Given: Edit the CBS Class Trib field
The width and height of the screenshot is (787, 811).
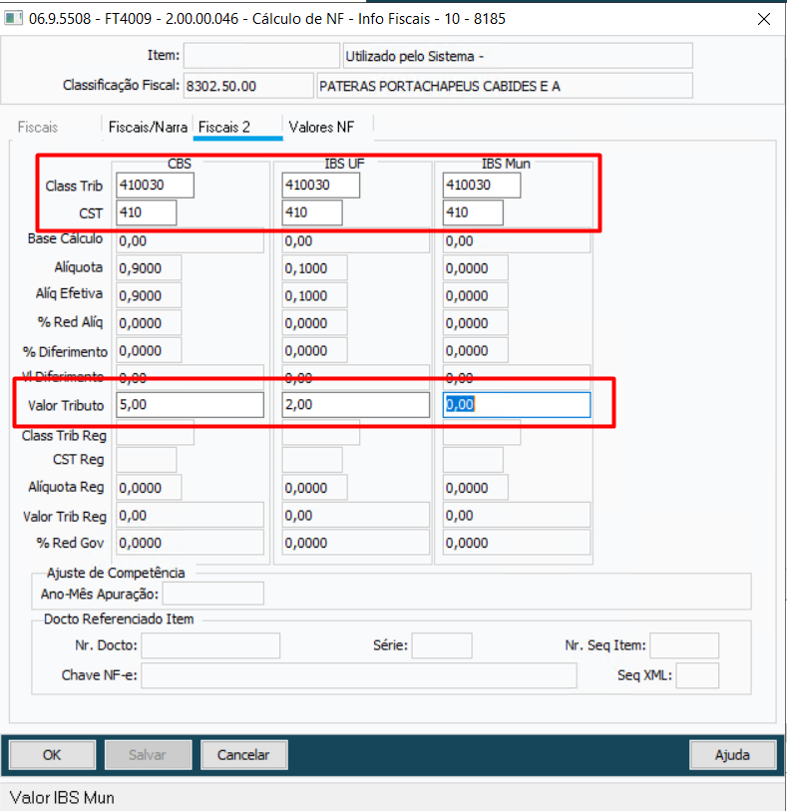Looking at the screenshot, I should tap(156, 186).
